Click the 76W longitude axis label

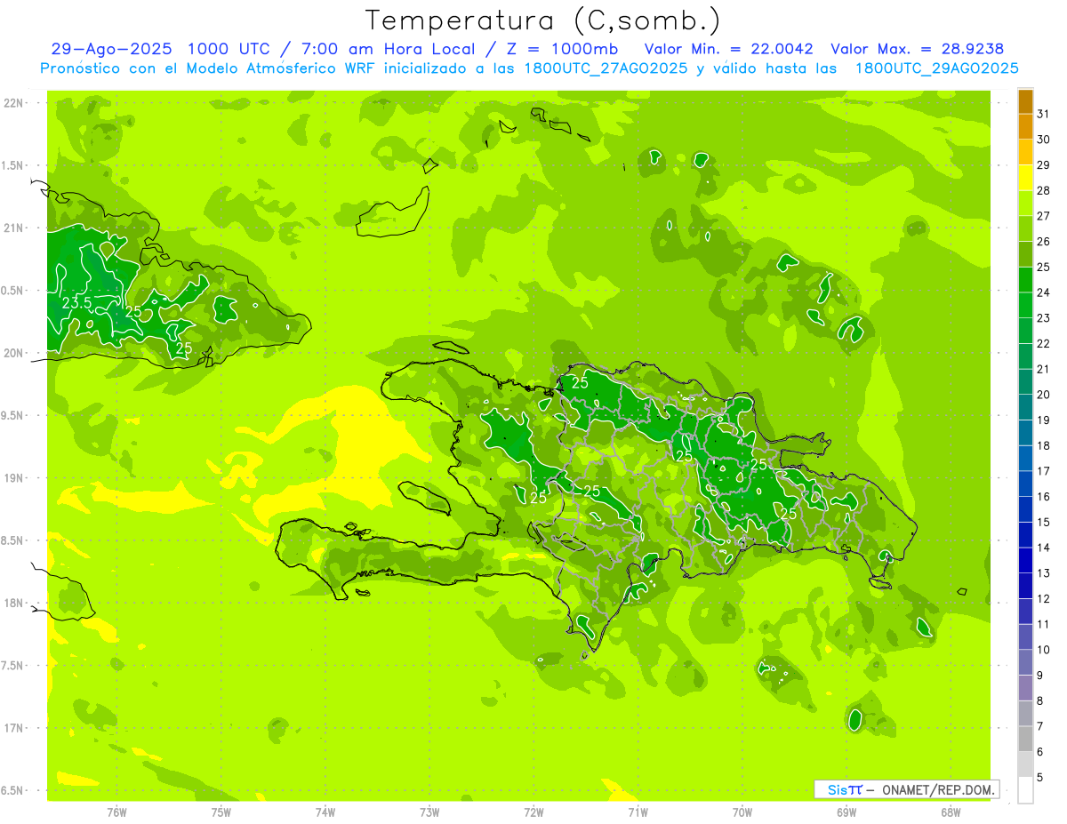(x=116, y=812)
